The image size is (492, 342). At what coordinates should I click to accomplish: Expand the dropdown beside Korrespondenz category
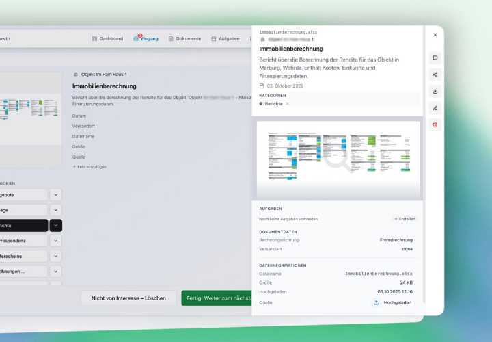click(56, 241)
